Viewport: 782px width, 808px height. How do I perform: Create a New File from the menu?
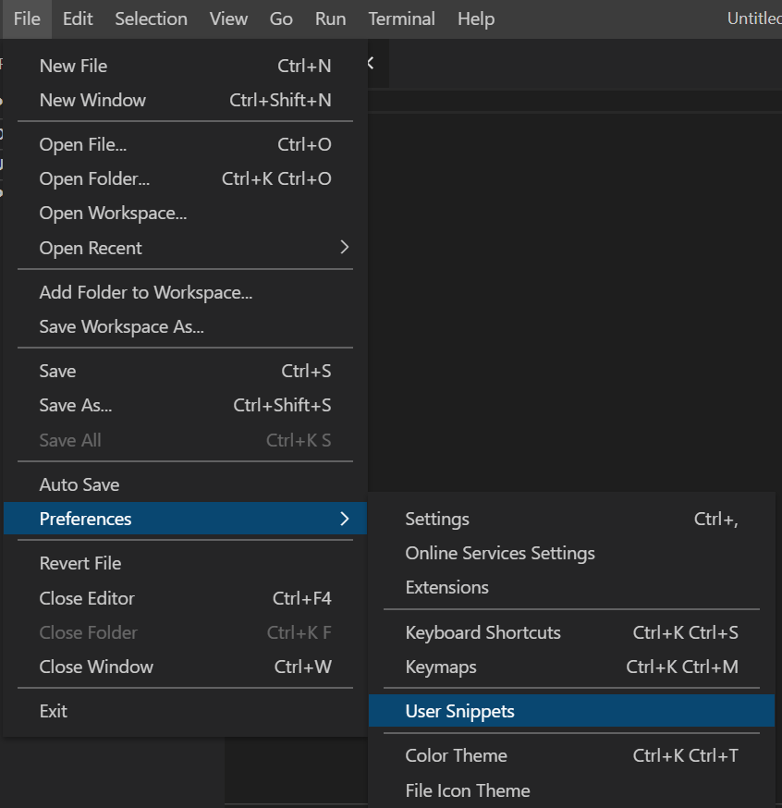(x=73, y=66)
